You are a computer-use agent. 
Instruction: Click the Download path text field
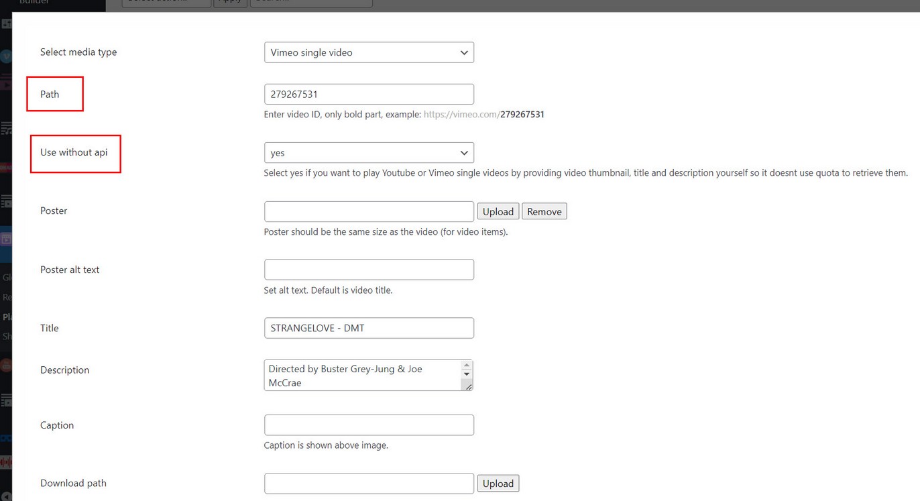pos(369,484)
